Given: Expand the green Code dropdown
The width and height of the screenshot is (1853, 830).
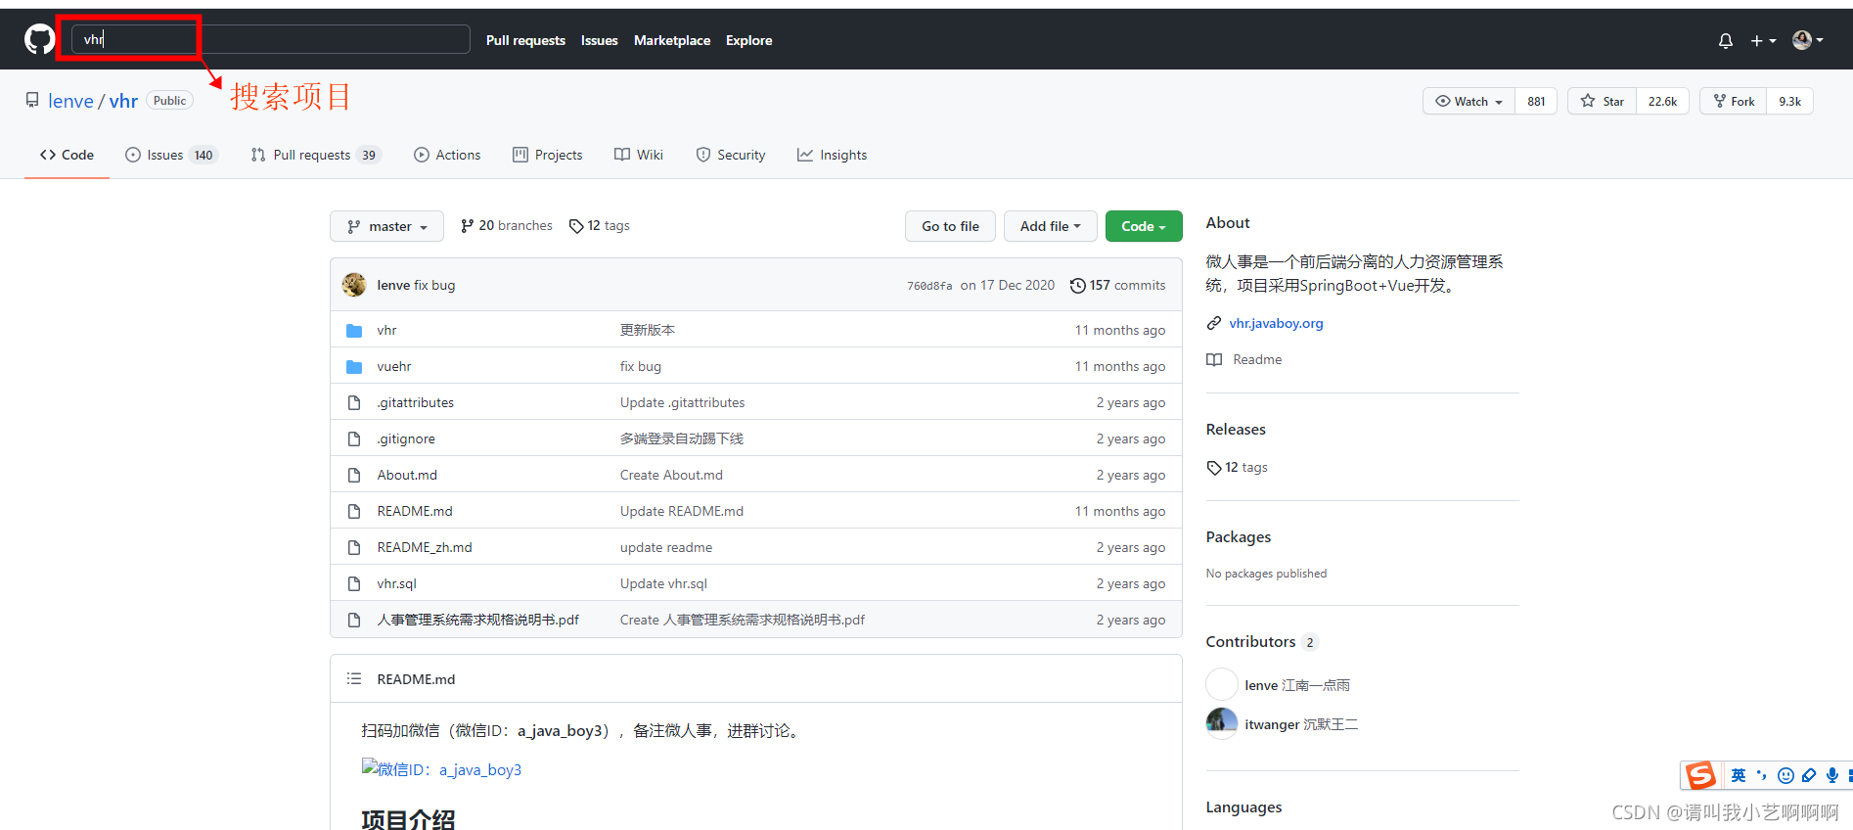Looking at the screenshot, I should tap(1144, 226).
